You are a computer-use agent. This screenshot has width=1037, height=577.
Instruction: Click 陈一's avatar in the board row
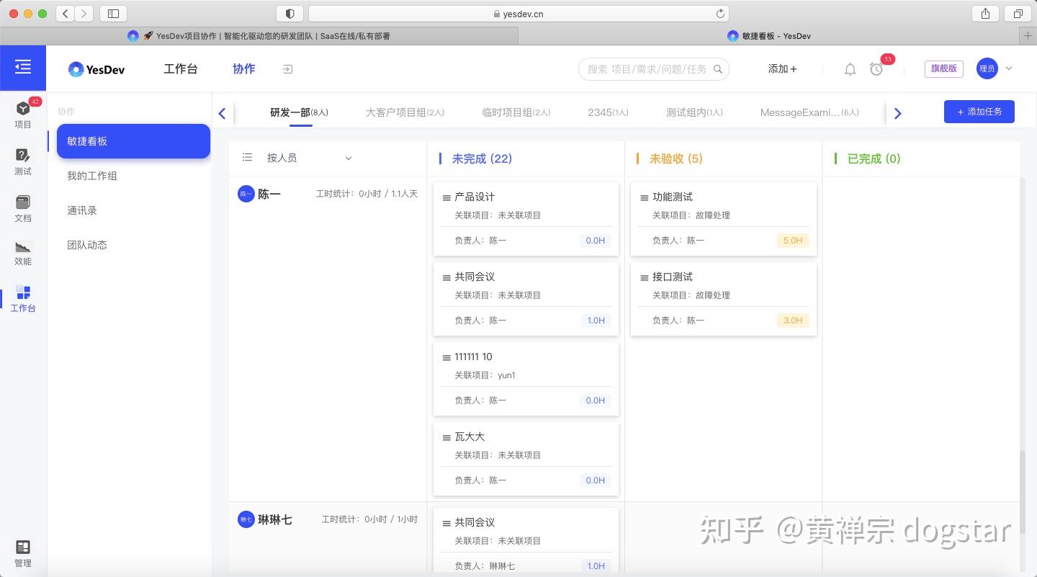[x=246, y=194]
